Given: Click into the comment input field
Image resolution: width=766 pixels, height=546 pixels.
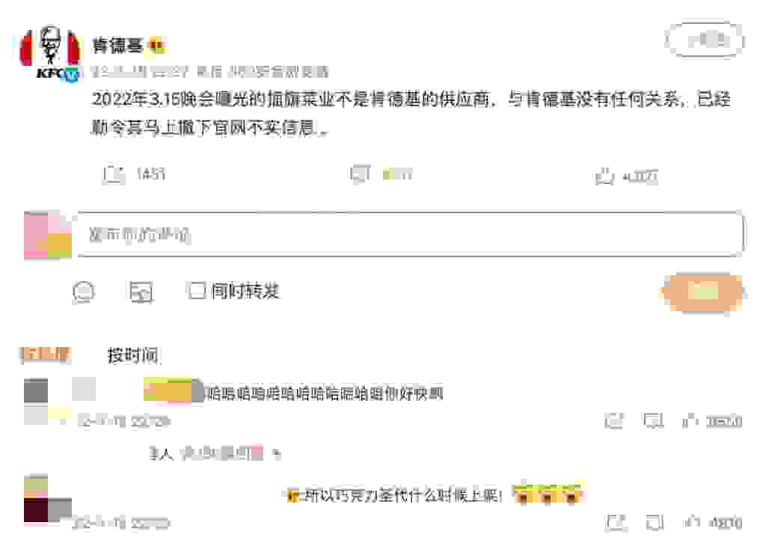Looking at the screenshot, I should tap(409, 234).
